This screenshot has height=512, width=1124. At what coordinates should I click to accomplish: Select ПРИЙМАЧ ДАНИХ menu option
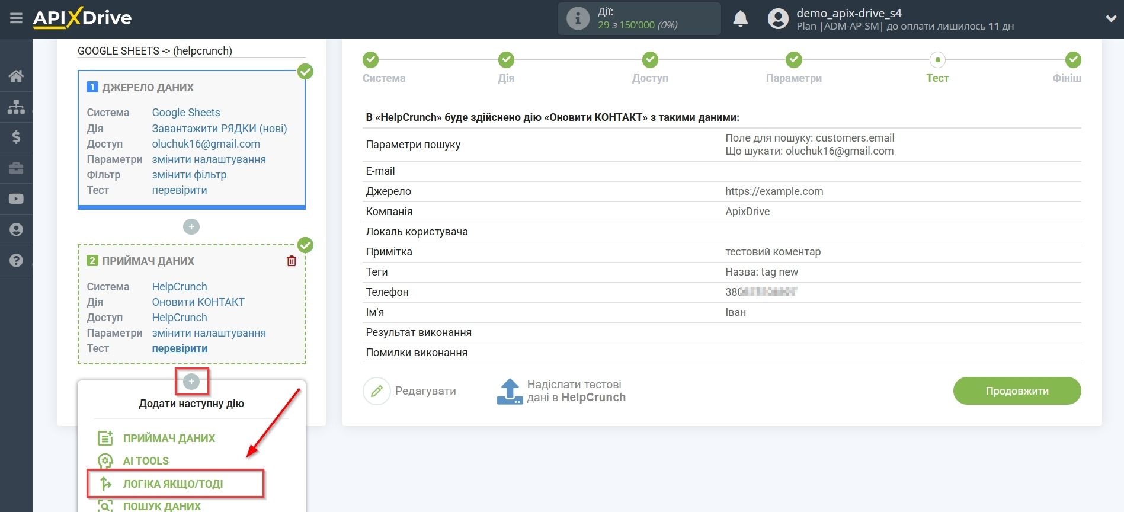(x=169, y=439)
